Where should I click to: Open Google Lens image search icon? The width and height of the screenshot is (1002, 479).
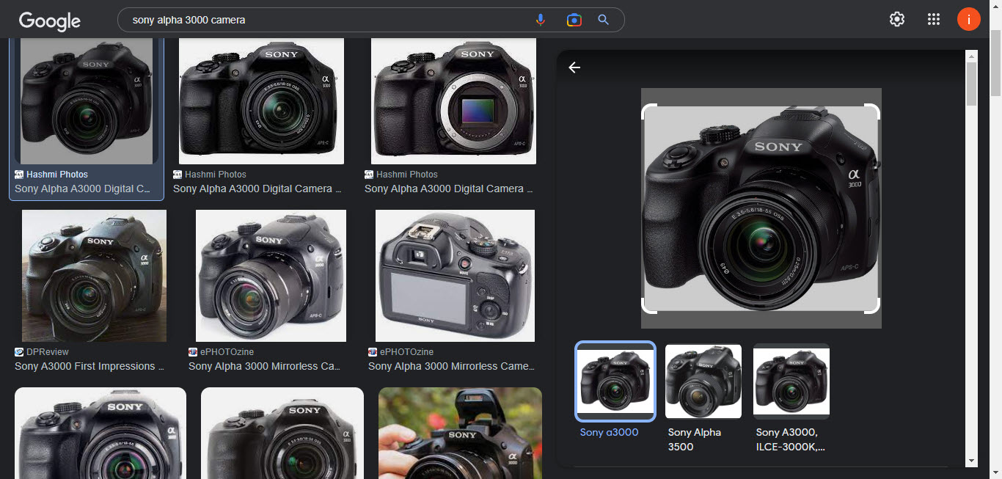[574, 20]
